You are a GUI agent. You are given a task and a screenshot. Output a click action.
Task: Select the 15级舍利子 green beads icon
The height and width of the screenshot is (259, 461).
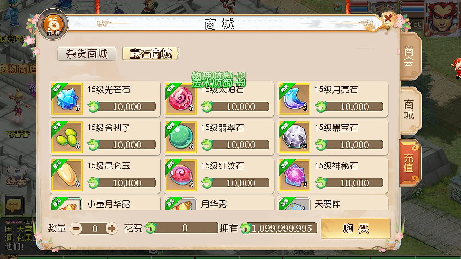(67, 137)
